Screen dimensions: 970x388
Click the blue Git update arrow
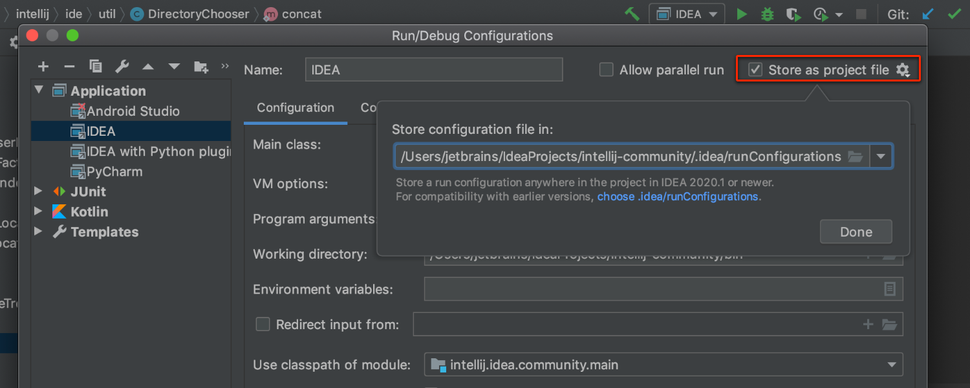pyautogui.click(x=929, y=14)
